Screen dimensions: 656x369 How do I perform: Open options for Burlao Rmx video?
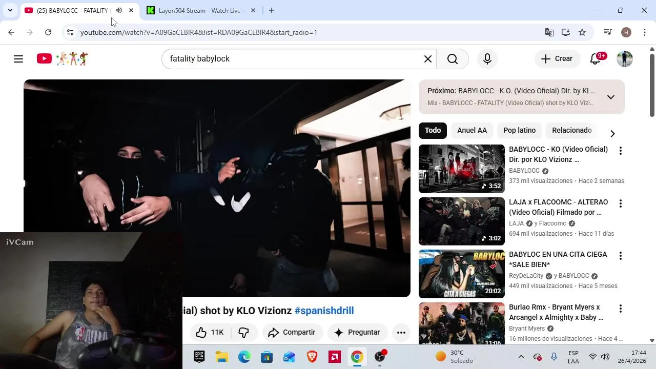coord(620,309)
